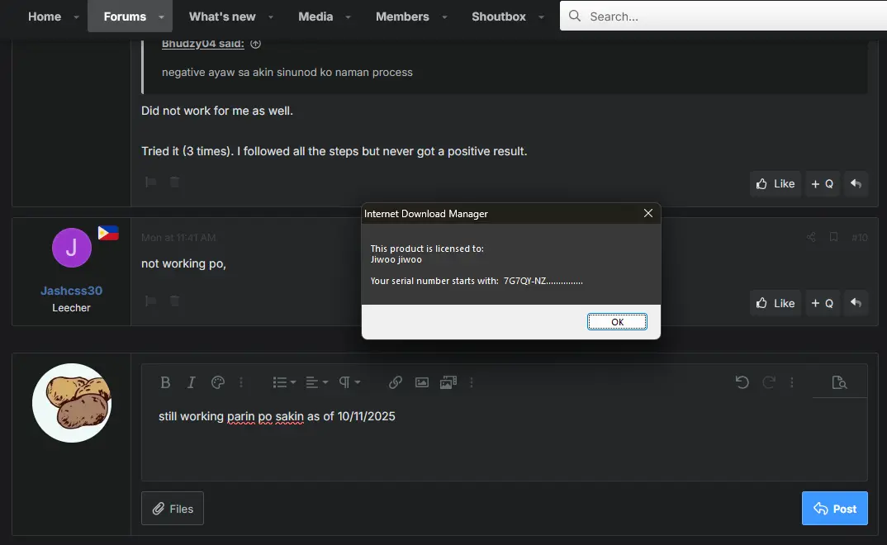Open more insert options after the media icon
Viewport: 887px width, 545px height.
[x=472, y=383]
